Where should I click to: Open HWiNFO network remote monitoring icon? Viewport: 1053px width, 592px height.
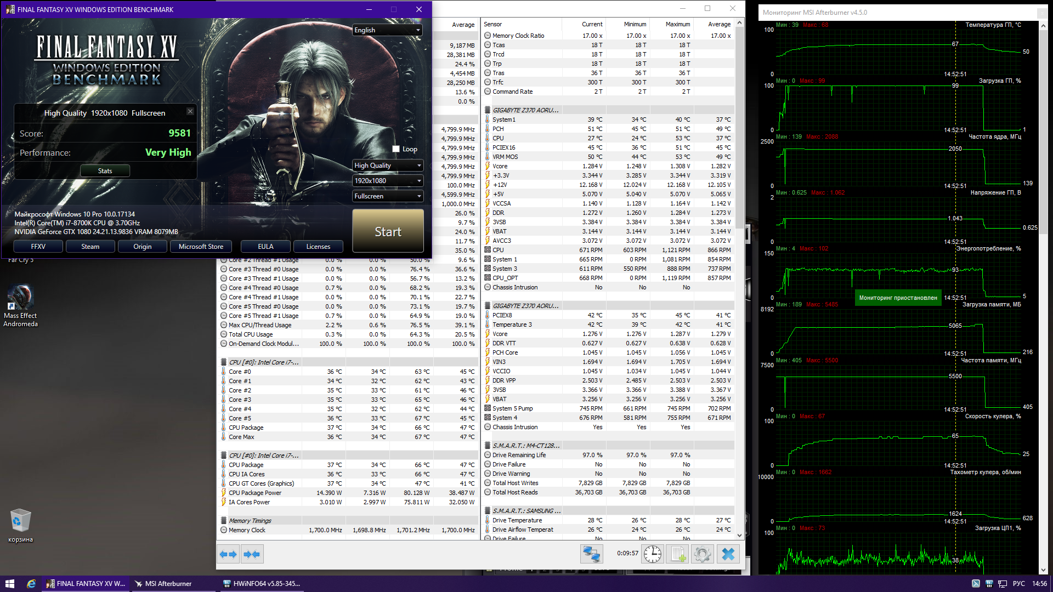(x=591, y=554)
